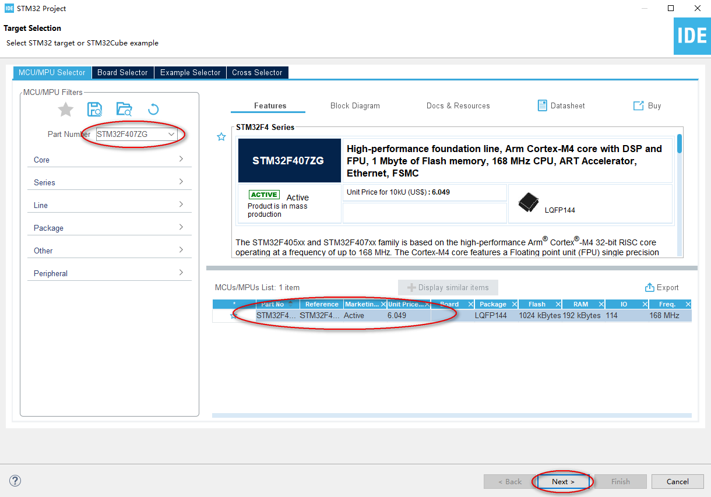Switch to MCU/MPU Selector tab
Screen dimensions: 711x497
click(x=52, y=73)
